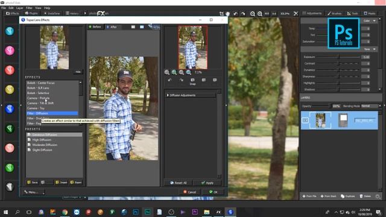Viewport: 386px width, 217px height.
Task: Click the Reset All button
Action: tap(179, 183)
